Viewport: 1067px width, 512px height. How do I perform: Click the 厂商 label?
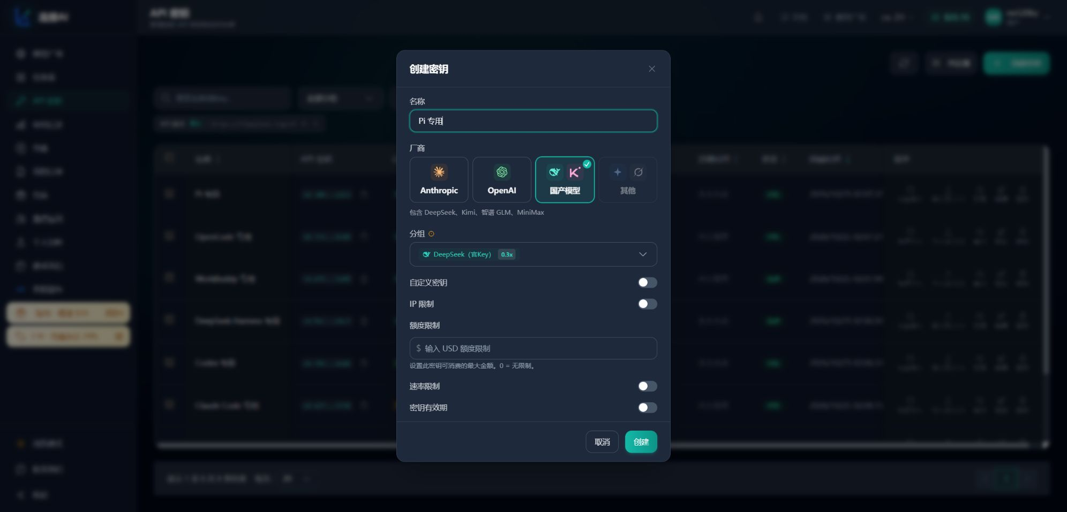(x=417, y=148)
